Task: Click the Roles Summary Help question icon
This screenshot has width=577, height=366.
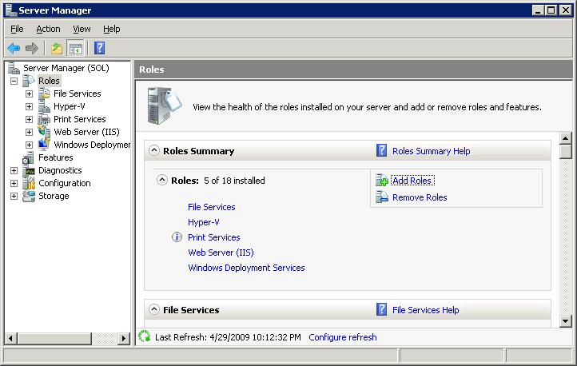Action: 381,150
